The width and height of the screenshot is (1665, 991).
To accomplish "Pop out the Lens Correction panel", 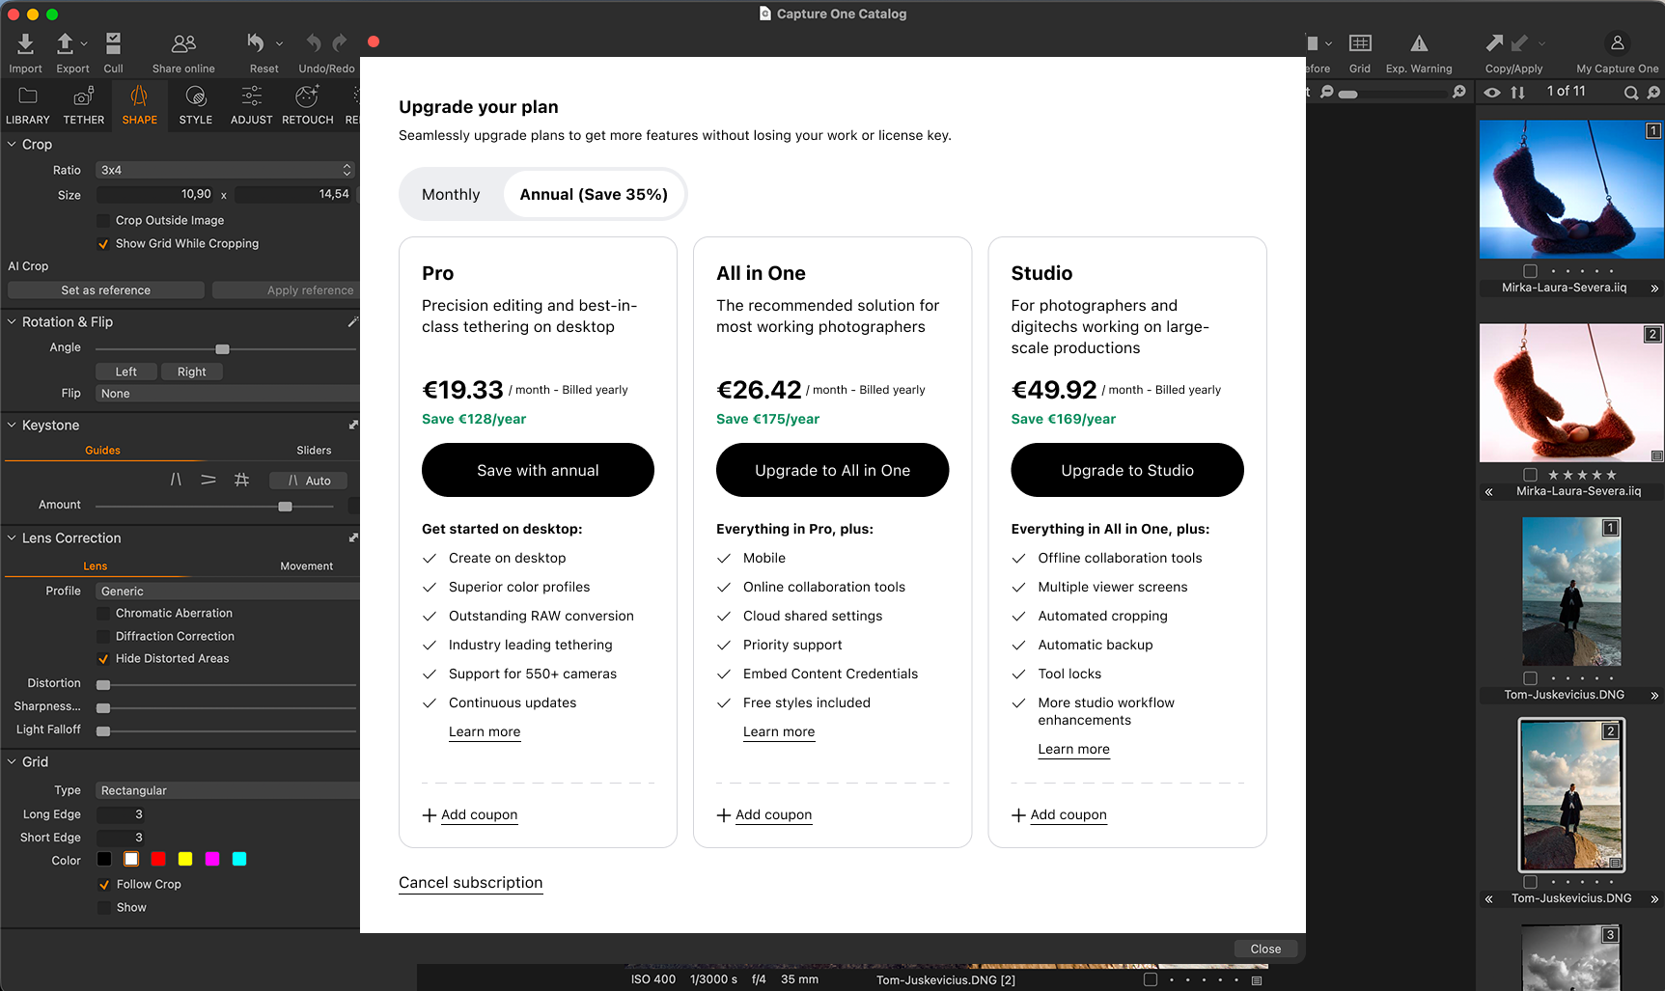I will pyautogui.click(x=353, y=537).
